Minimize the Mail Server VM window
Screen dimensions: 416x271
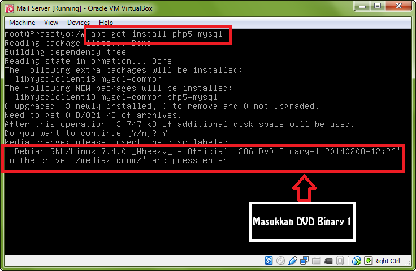[x=362, y=6]
